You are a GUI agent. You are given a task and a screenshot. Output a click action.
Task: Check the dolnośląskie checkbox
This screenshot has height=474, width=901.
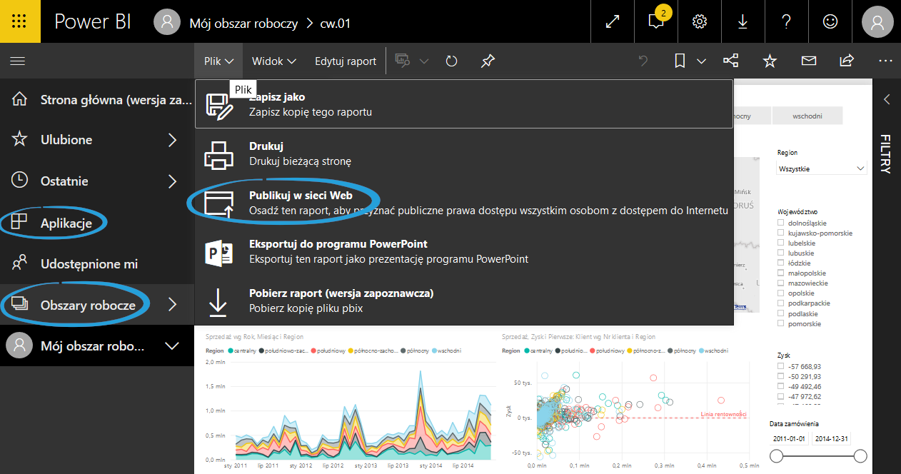(781, 223)
